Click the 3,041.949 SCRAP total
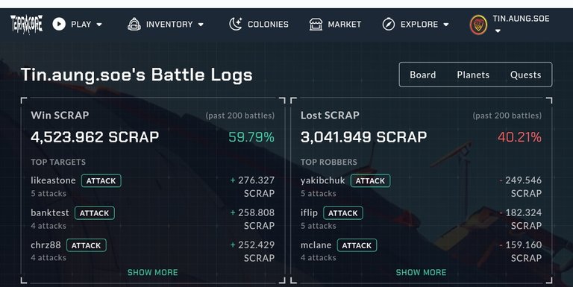Screen dimensions: 573x287 click(x=363, y=137)
